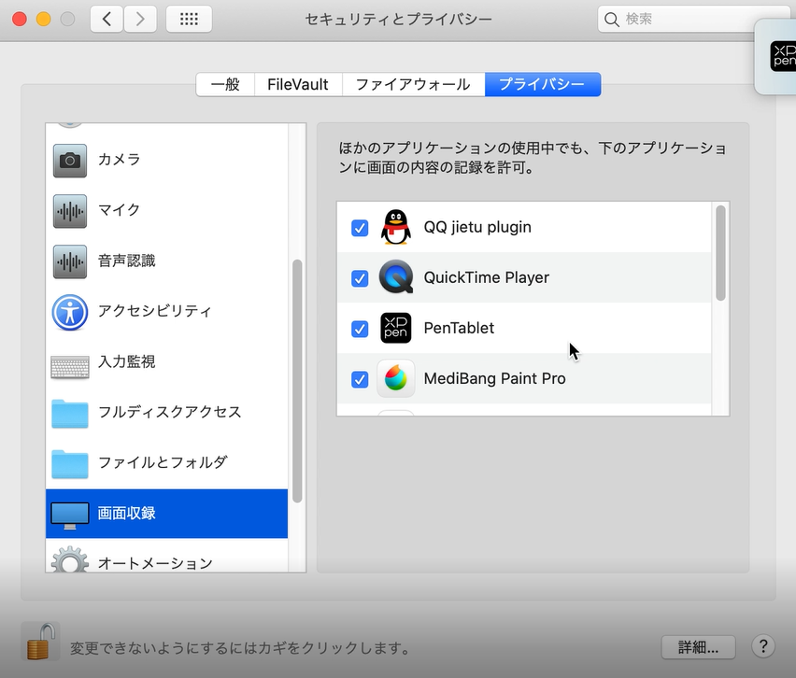Click the QQ penguin app icon
The width and height of the screenshot is (796, 678).
(x=396, y=227)
